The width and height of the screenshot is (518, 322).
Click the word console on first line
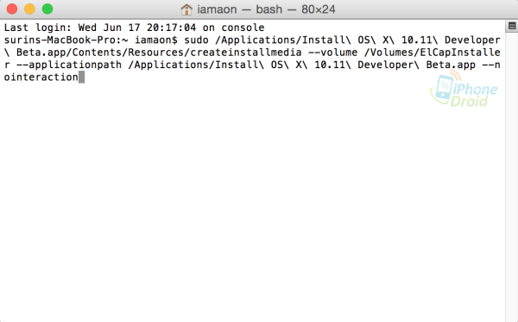tap(243, 28)
